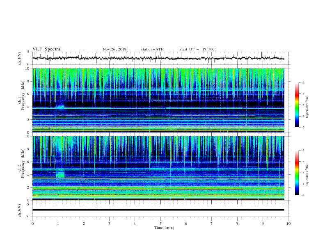325x251 pixels.
Task: Click the "station=ATH" header label
Action: click(152, 49)
